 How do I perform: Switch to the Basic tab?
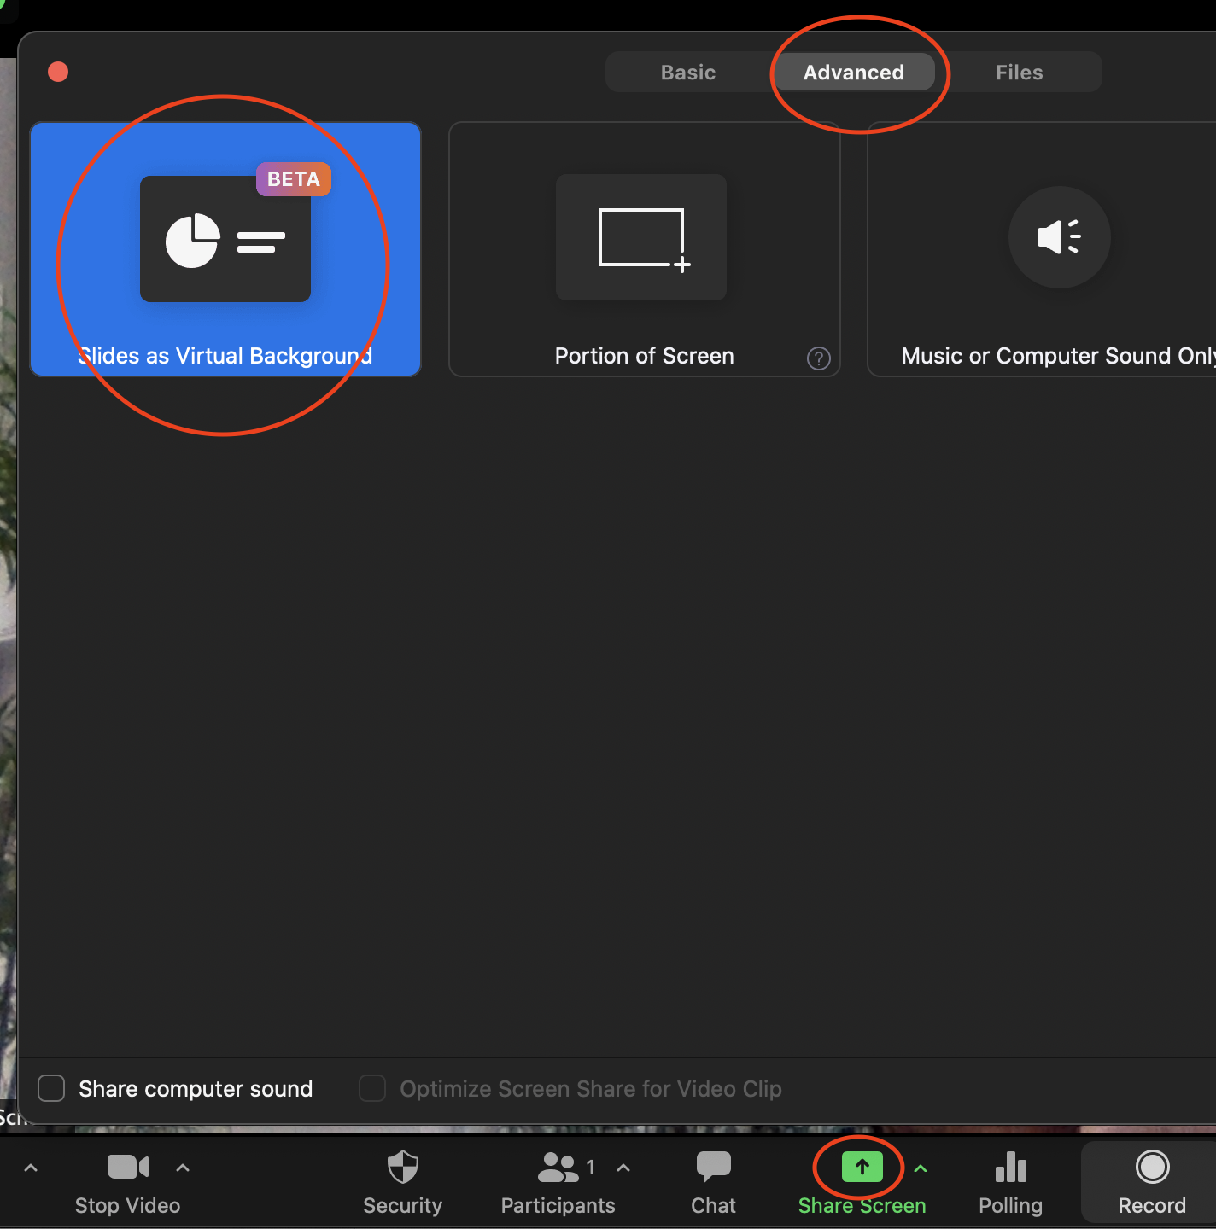click(x=687, y=73)
